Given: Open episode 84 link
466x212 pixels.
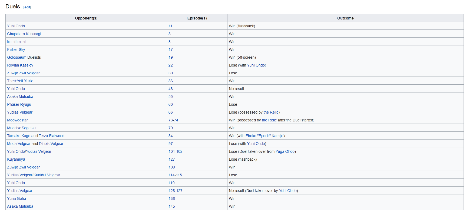Looking at the screenshot, I should click(171, 136).
